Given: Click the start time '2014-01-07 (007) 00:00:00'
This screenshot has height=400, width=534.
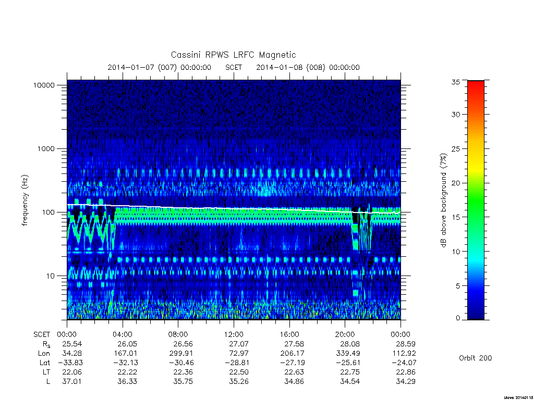Looking at the screenshot, I should tap(160, 67).
